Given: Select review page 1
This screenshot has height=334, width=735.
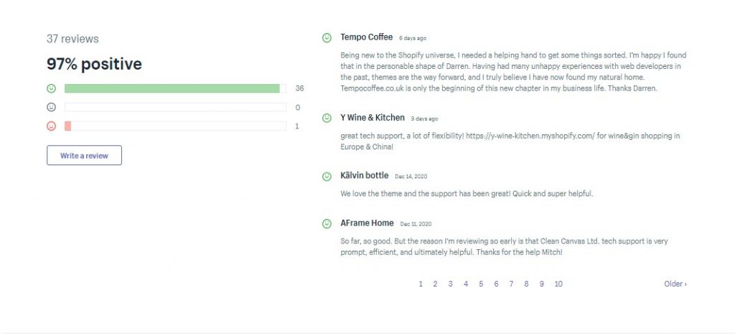Looking at the screenshot, I should pyautogui.click(x=421, y=284).
